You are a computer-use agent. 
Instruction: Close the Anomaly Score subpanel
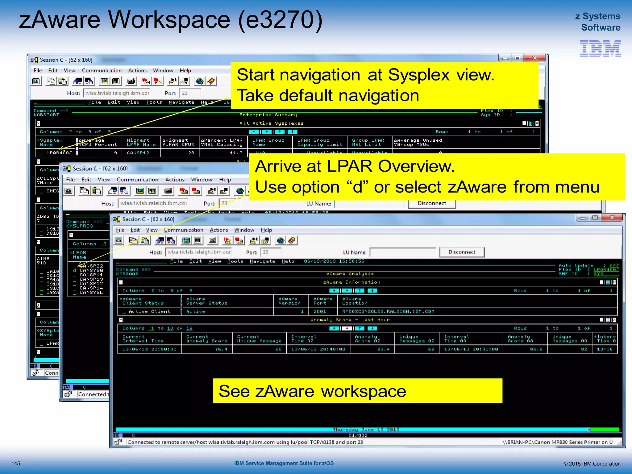coord(614,320)
